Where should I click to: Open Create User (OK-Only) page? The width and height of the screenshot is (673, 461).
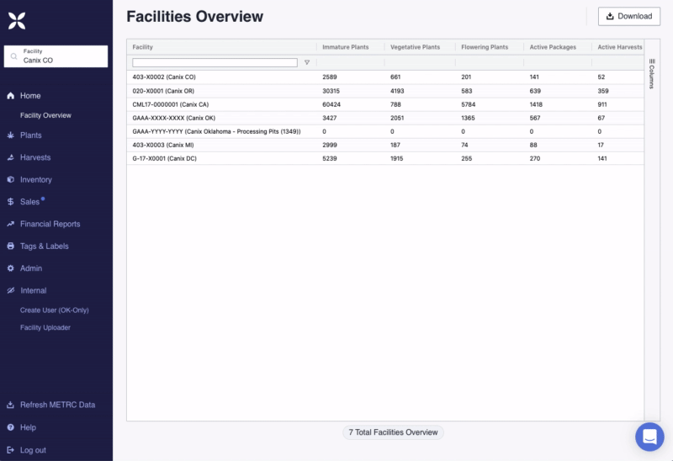click(x=55, y=310)
